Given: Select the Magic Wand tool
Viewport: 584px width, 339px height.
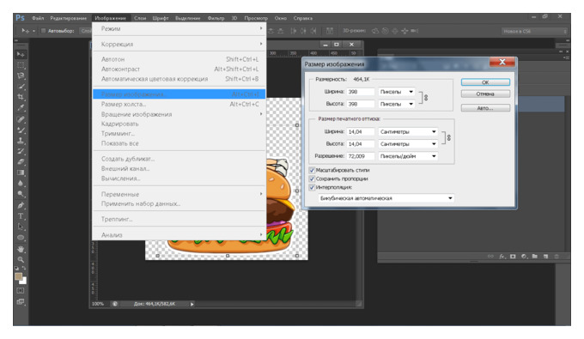Looking at the screenshot, I should point(21,87).
